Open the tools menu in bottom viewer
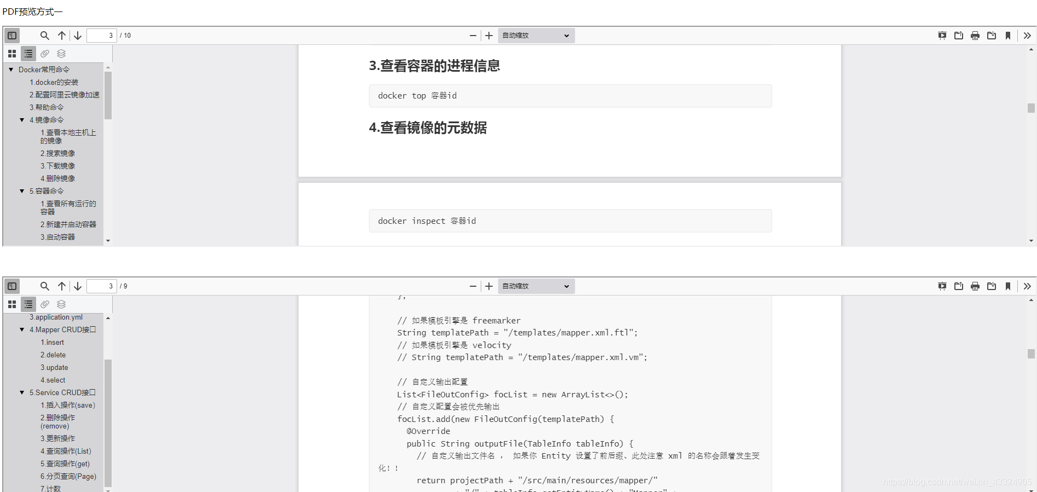This screenshot has height=492, width=1037. click(x=1027, y=286)
